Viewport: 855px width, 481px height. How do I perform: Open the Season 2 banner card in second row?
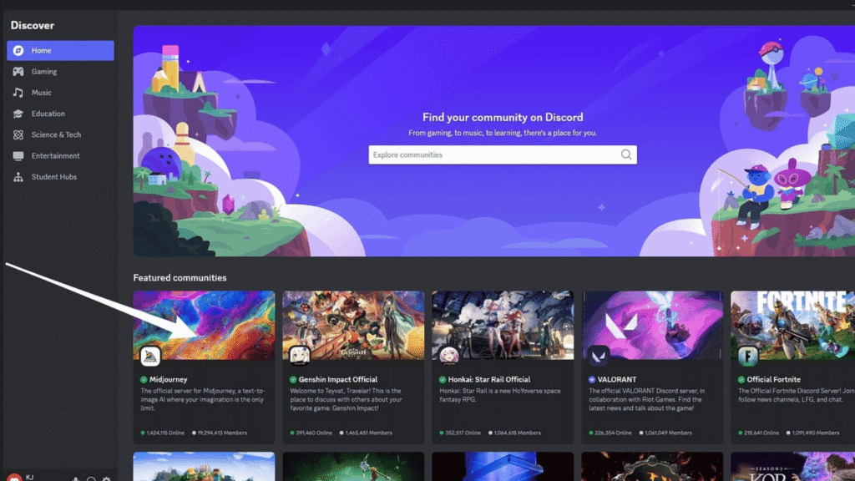pos(793,466)
